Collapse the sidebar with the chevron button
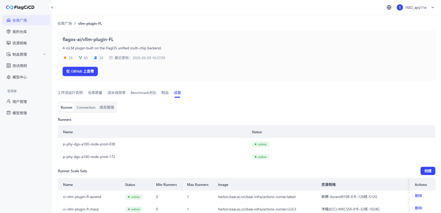 52,7
